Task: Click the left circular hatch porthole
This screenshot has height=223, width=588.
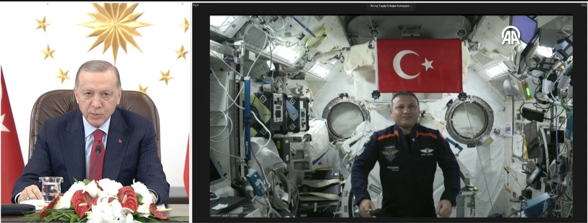Action: pos(345,119)
